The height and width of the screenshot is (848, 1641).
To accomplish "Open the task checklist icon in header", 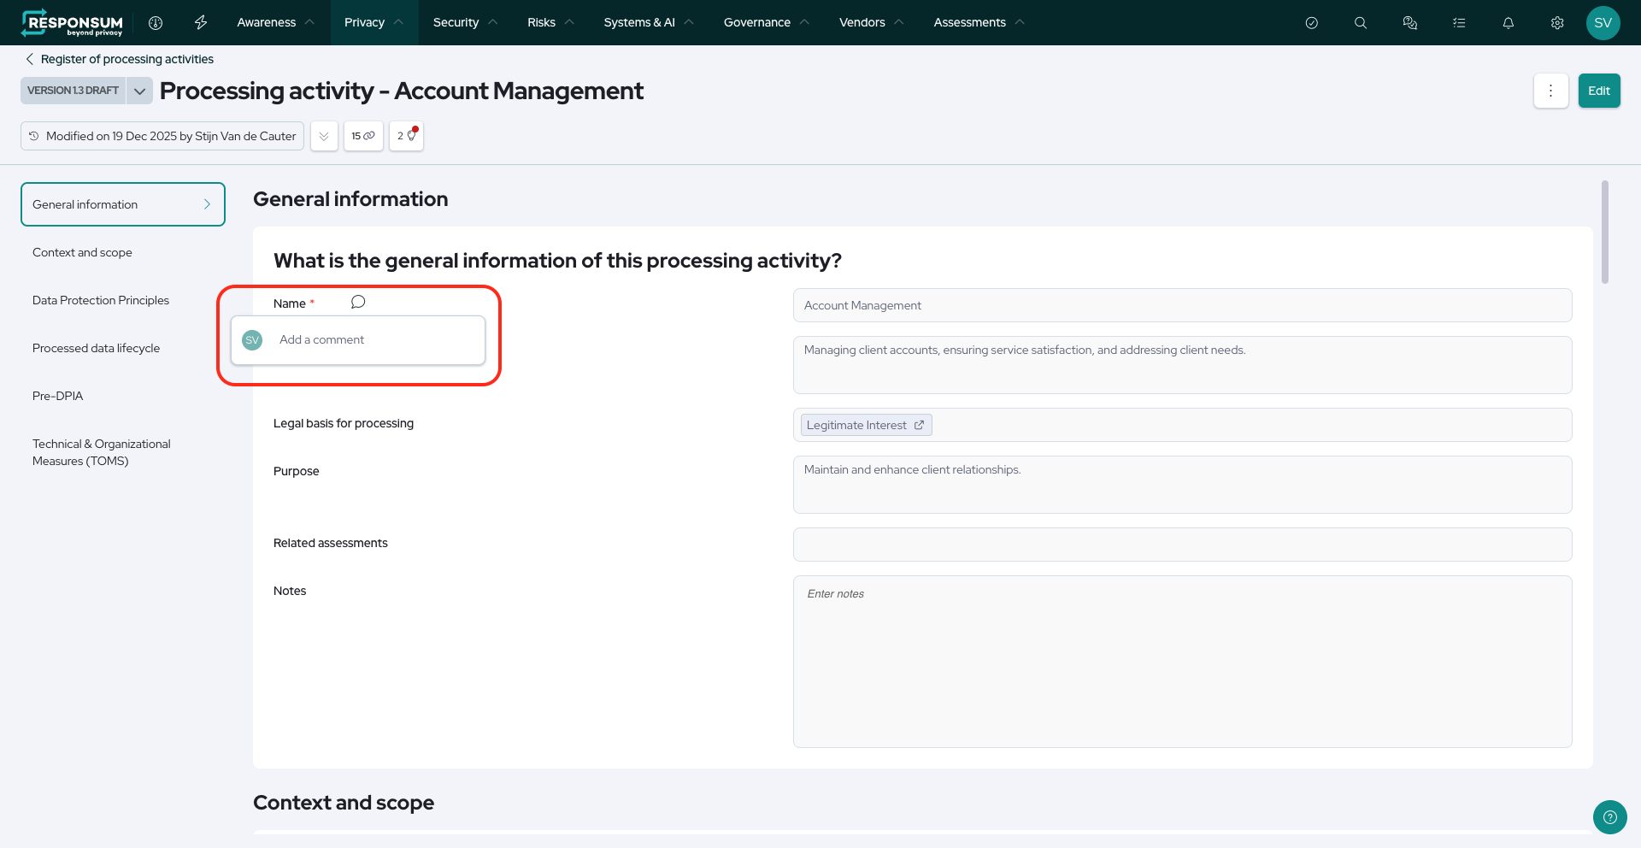I will coord(1459,23).
